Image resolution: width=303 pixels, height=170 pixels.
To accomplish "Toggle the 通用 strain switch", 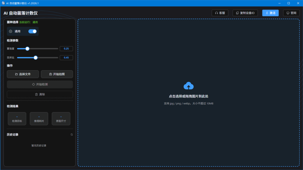I will [33, 31].
